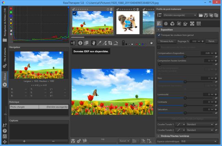This screenshot has width=222, height=146.
Task: Toggle Tronquer les couleurs hors gamut checkbox
Action: 159,35
